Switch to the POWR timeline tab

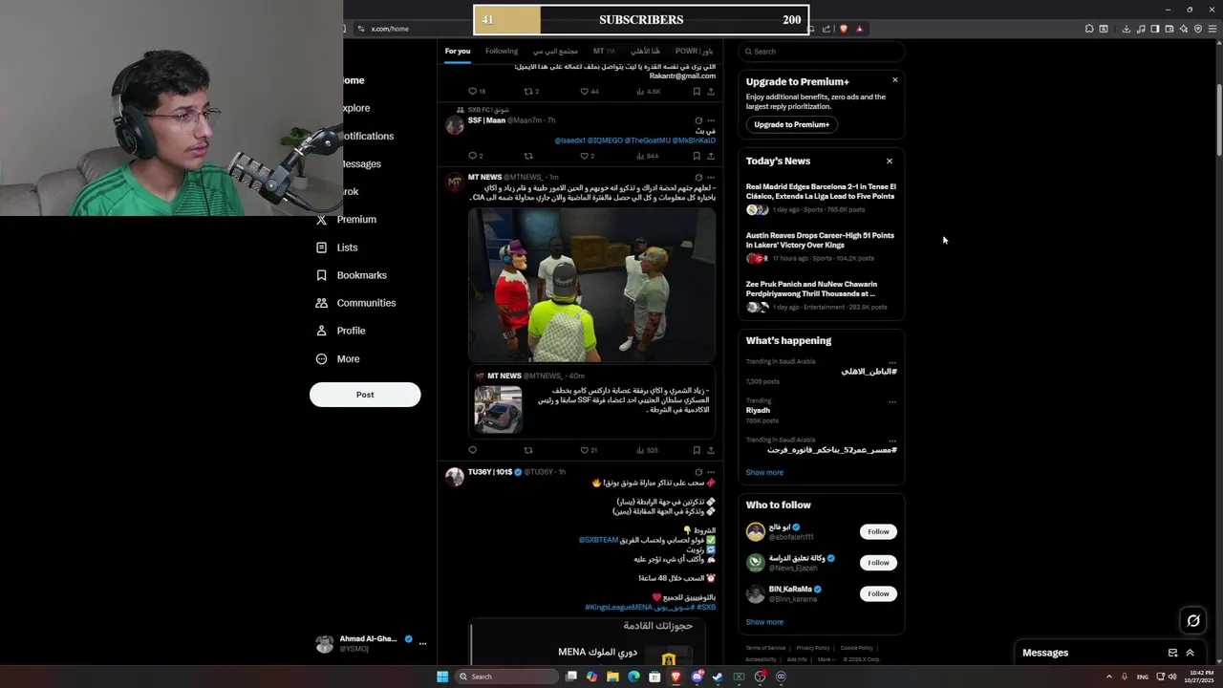pyautogui.click(x=694, y=52)
